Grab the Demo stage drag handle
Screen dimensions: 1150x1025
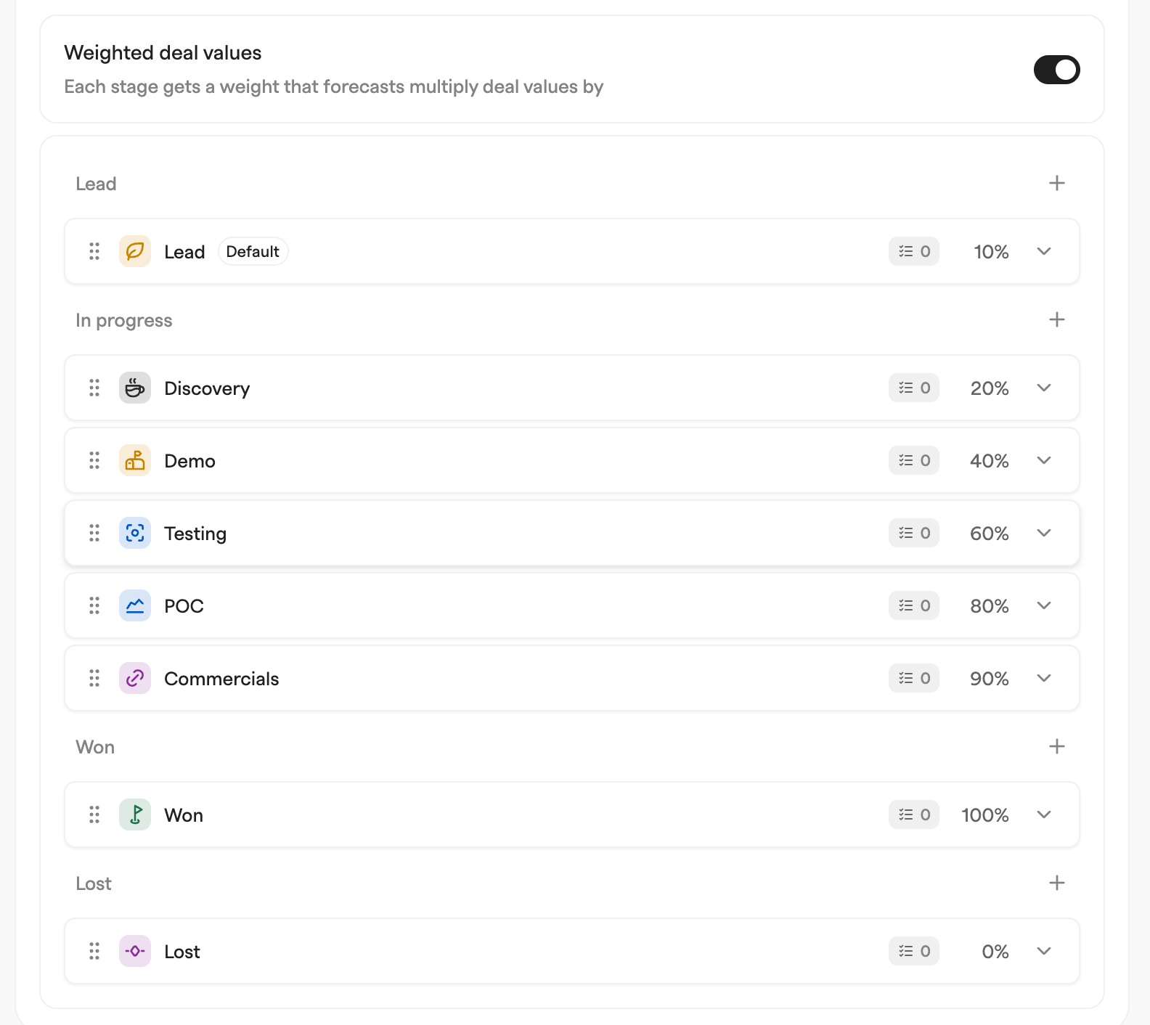pyautogui.click(x=94, y=460)
